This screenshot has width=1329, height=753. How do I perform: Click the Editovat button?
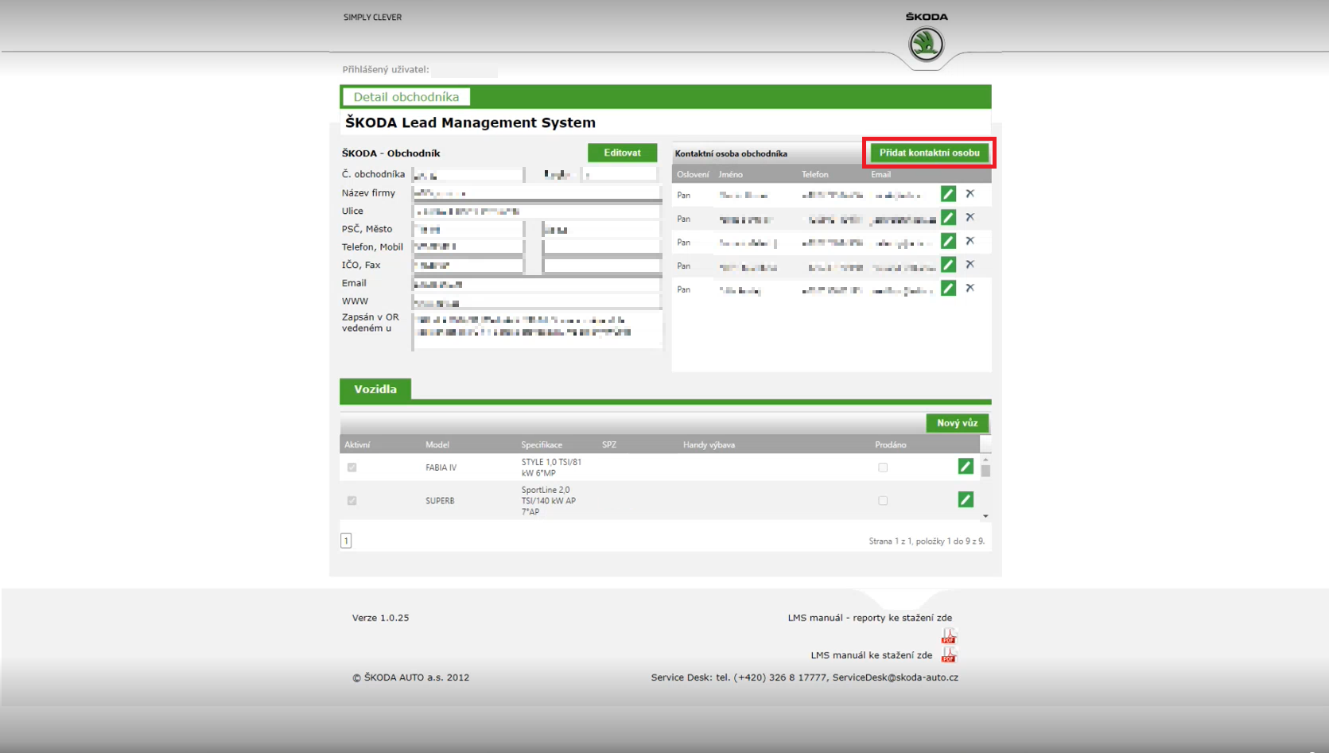tap(622, 153)
